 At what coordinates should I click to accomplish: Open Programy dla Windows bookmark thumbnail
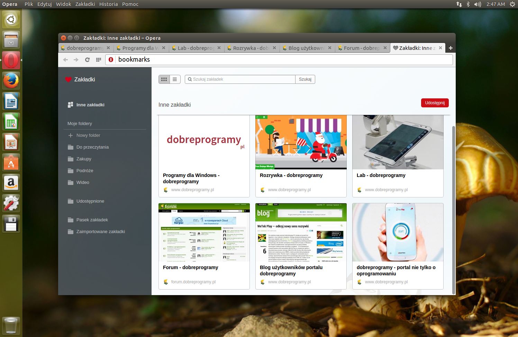(204, 142)
